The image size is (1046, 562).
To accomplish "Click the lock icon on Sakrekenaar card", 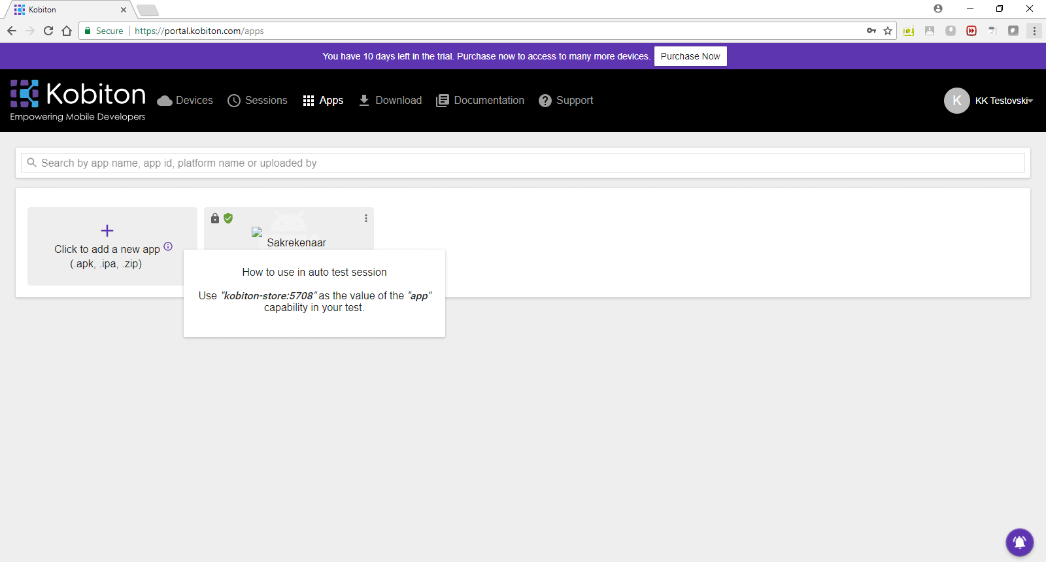I will (x=215, y=218).
